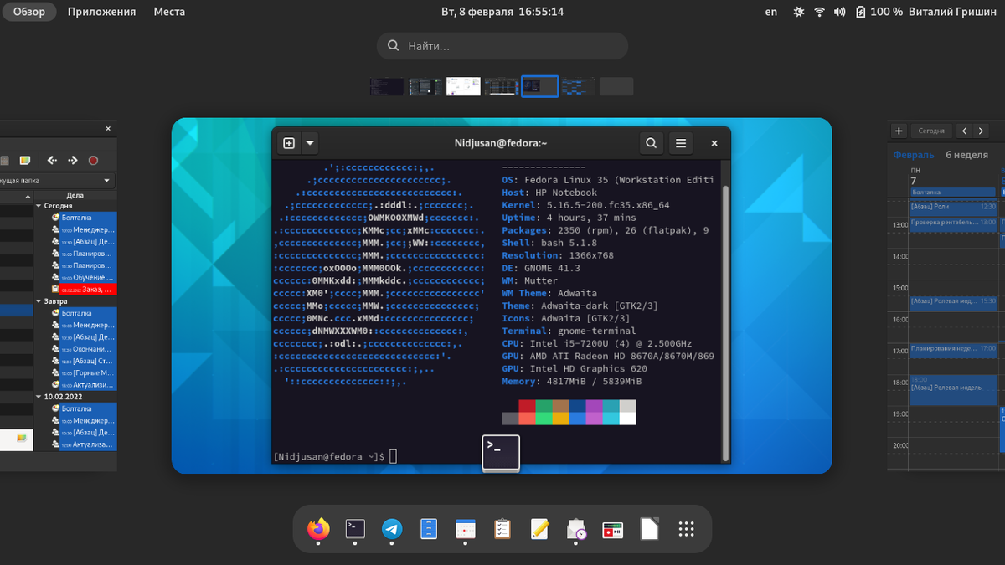Screen dimensions: 1005x565
Task: Collapse the Завтра task group
Action: point(39,300)
